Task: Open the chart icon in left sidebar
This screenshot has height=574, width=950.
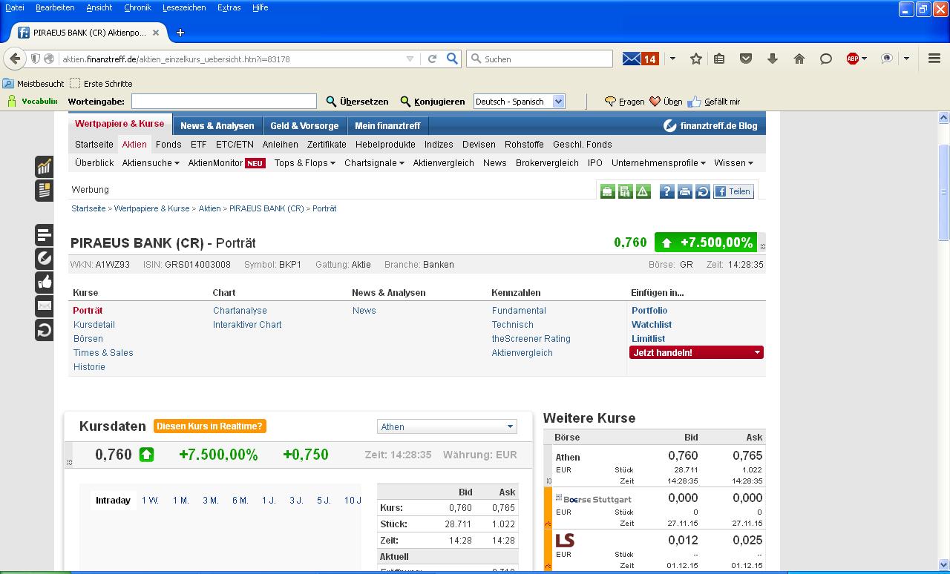Action: (x=44, y=167)
